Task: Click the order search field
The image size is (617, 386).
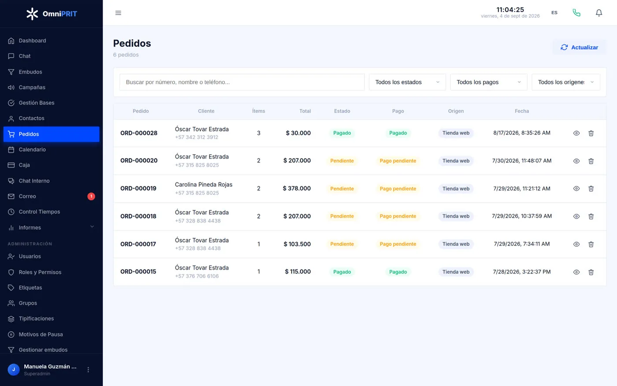Action: pyautogui.click(x=242, y=82)
